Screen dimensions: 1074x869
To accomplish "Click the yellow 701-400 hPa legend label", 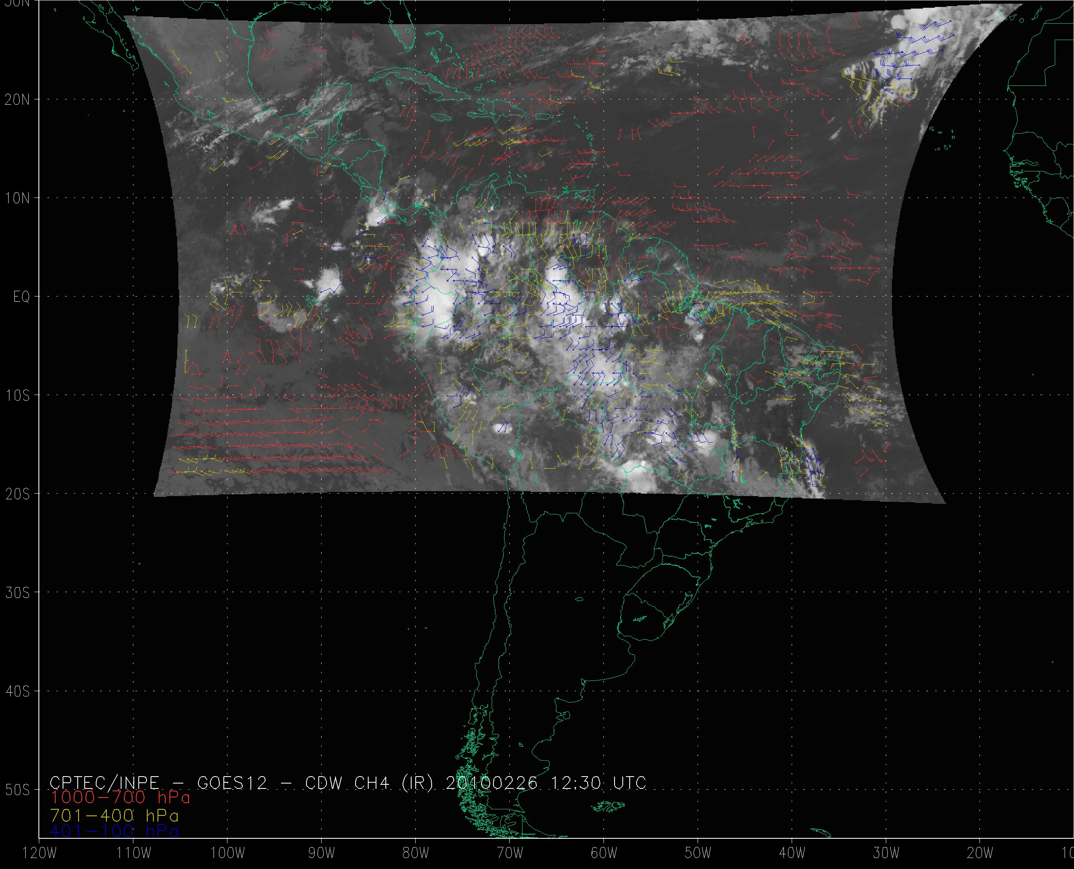I will click(114, 815).
